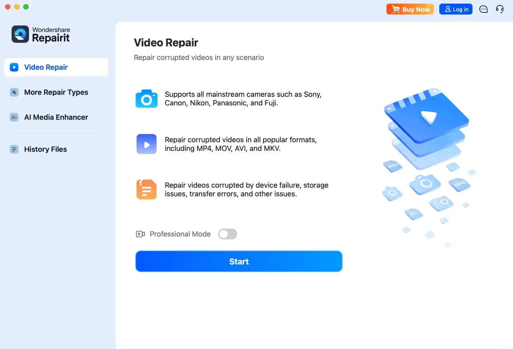Click the blue camera feature icon
Screen dimensions: 513x349
146,98
